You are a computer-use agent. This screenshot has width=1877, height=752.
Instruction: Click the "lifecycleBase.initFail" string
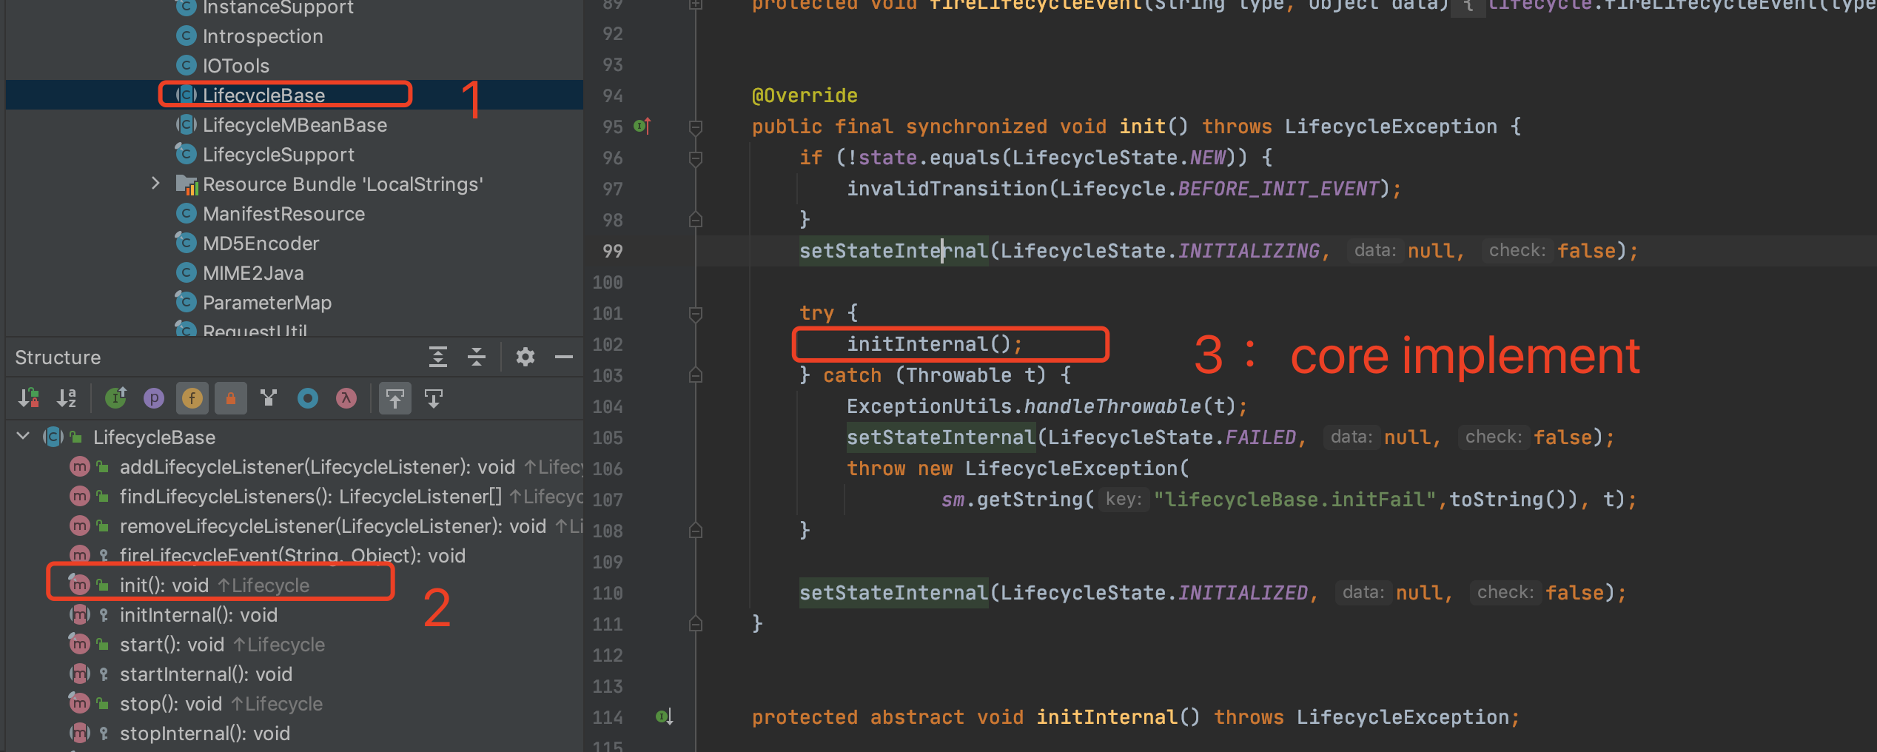[1295, 500]
